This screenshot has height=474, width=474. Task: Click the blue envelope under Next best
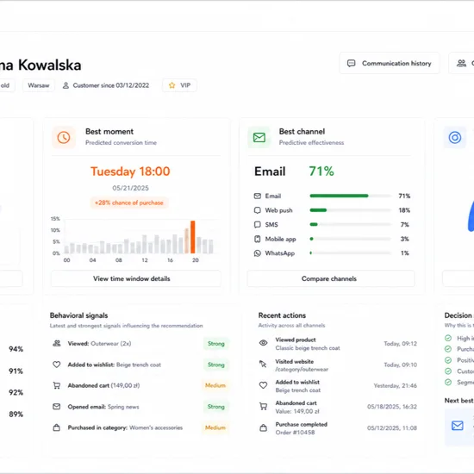click(x=458, y=426)
